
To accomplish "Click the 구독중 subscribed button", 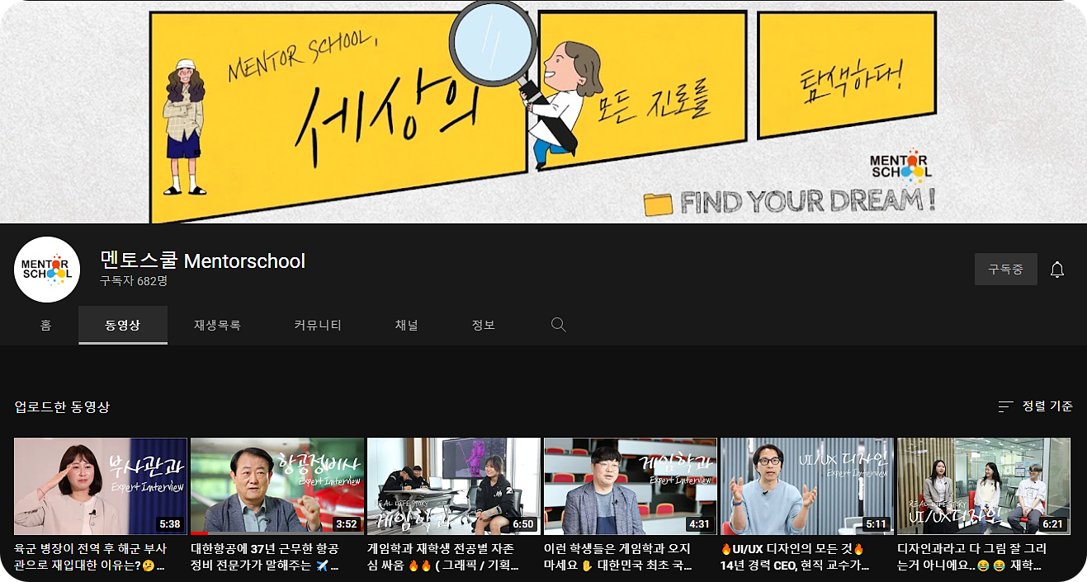I will click(x=1006, y=270).
